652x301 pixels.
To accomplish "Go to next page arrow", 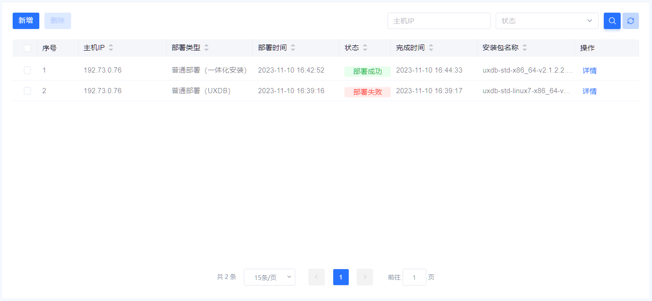I will pyautogui.click(x=365, y=277).
